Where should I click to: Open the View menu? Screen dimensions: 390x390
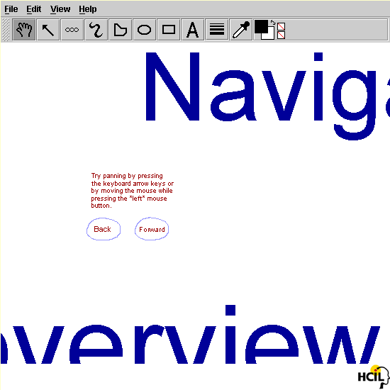[60, 9]
